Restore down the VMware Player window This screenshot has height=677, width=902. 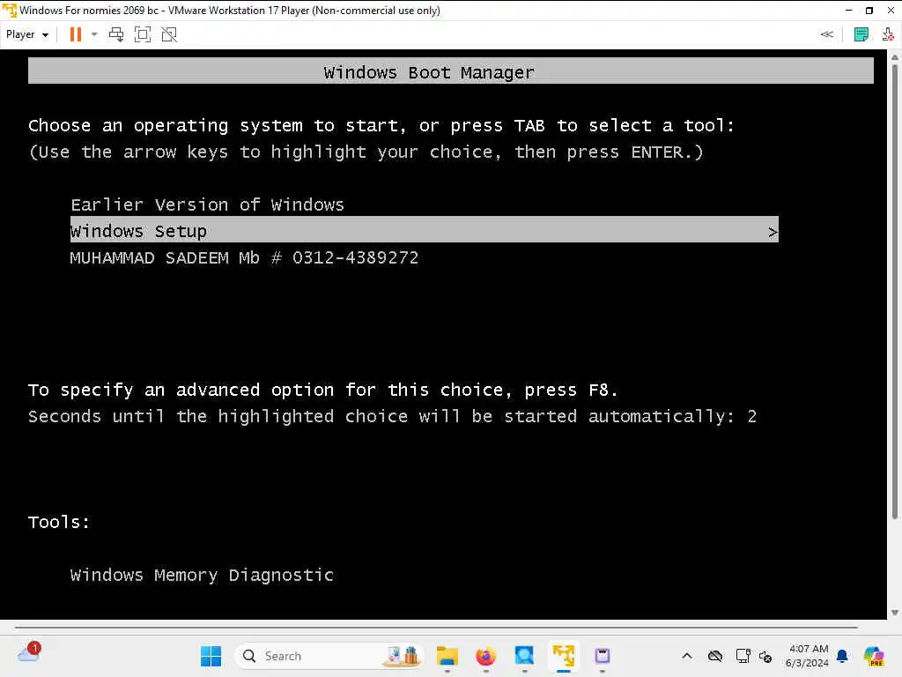coord(869,11)
